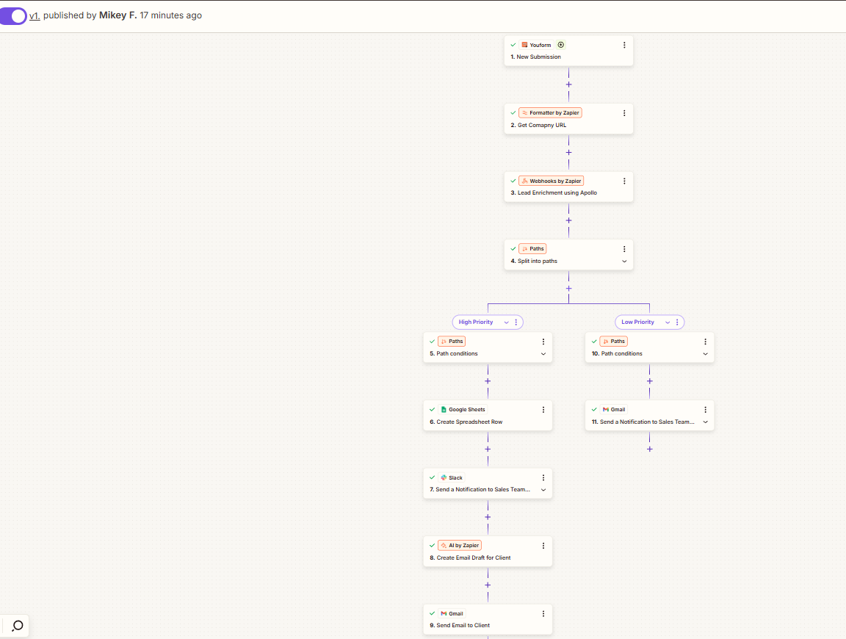Viewport: 846px width, 639px height.
Task: Expand chevron on step 11 Gmail notification
Action: (x=705, y=422)
